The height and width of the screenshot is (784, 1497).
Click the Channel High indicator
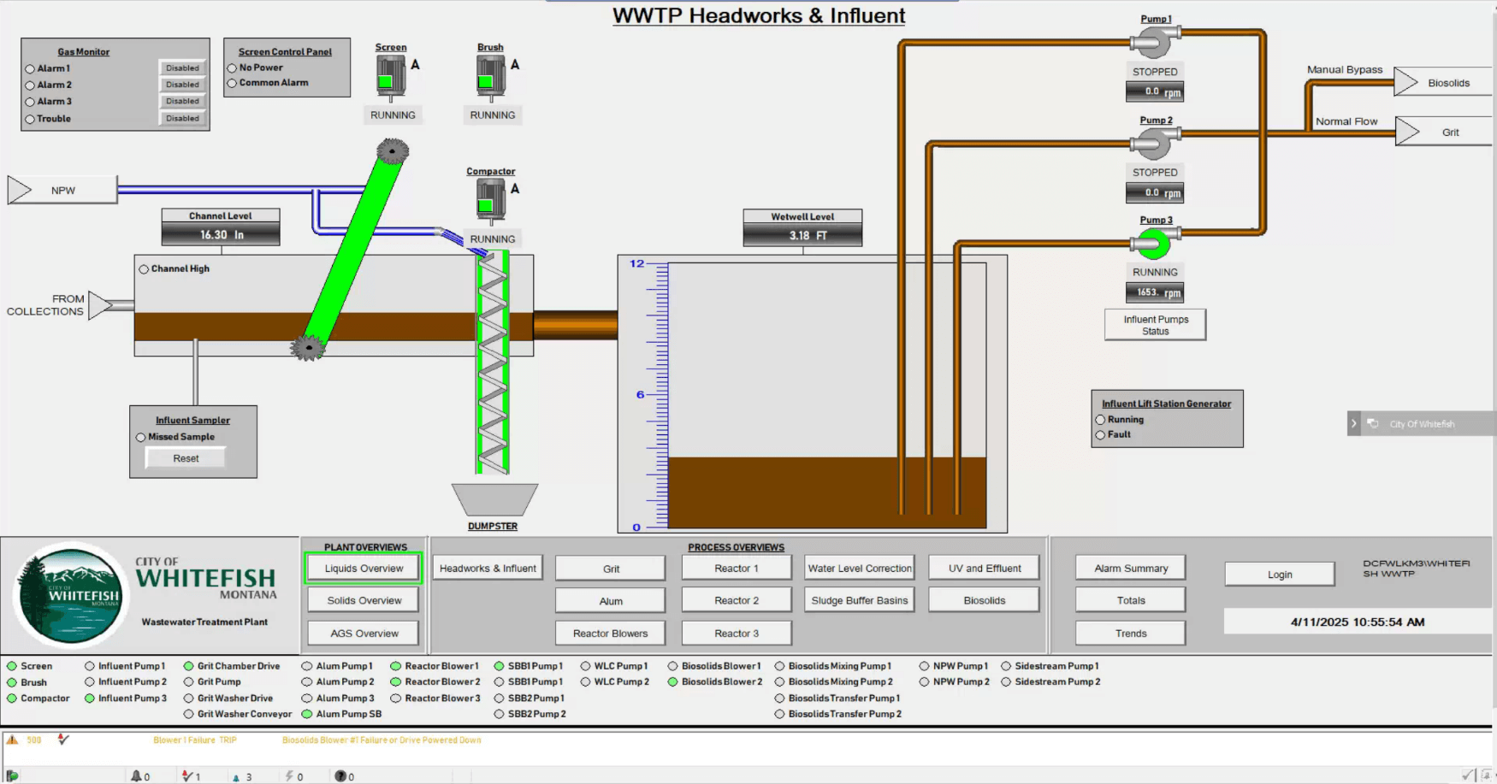(x=144, y=269)
